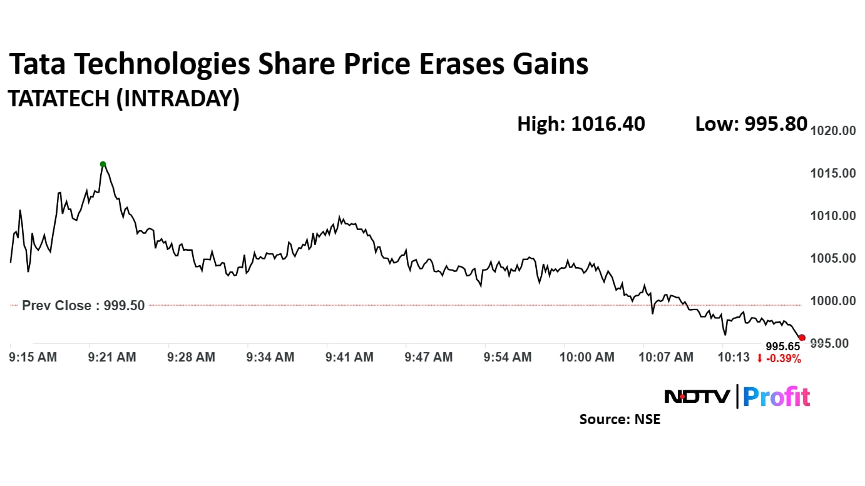Click the red current price marker dot

tap(802, 338)
